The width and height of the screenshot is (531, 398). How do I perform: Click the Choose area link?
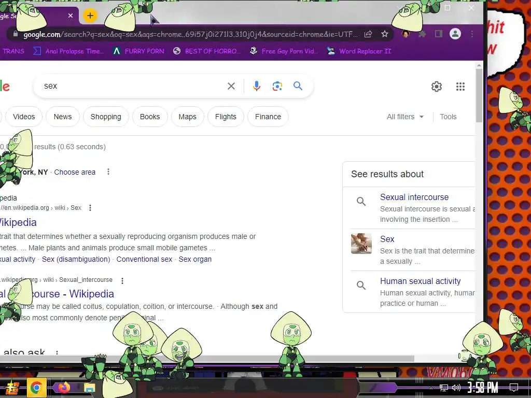(75, 172)
